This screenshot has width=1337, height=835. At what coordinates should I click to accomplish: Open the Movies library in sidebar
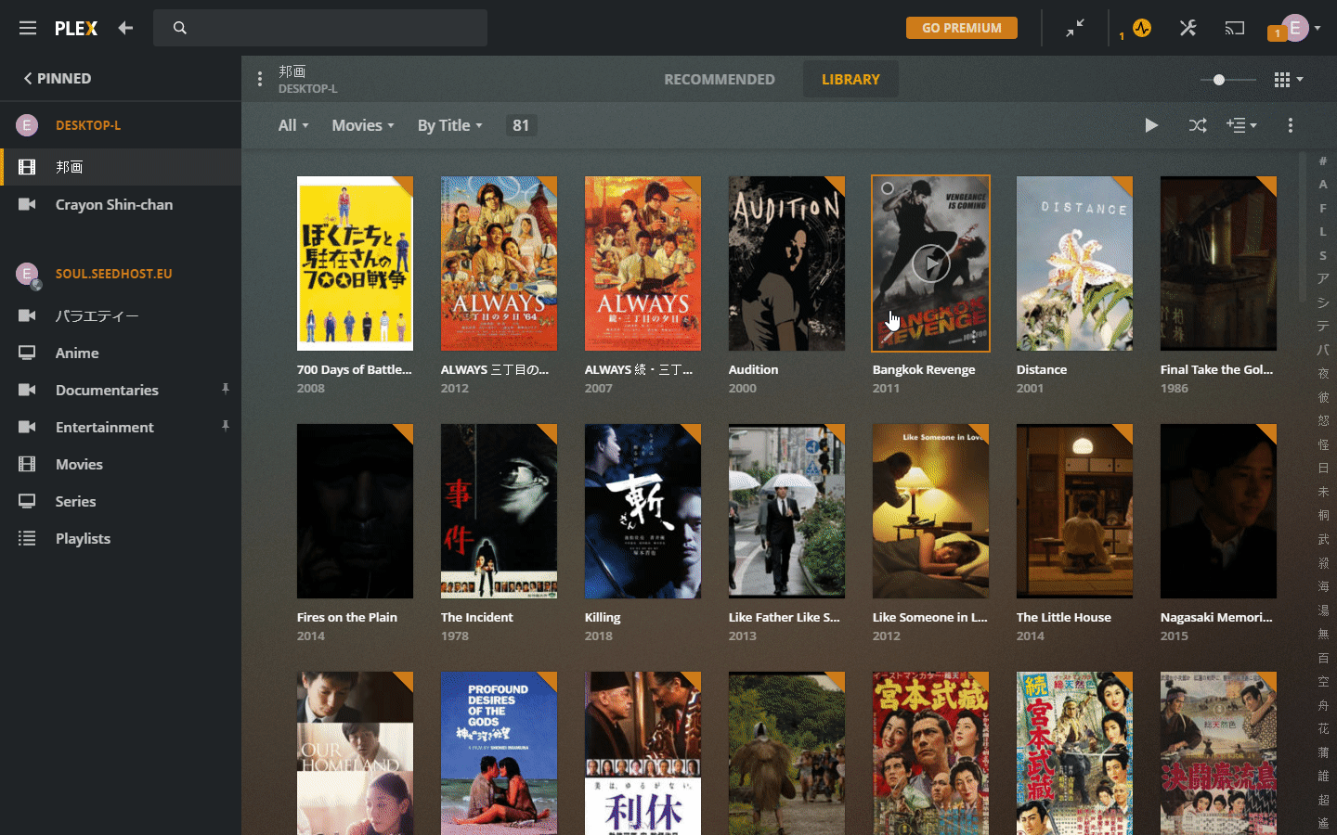click(x=121, y=464)
